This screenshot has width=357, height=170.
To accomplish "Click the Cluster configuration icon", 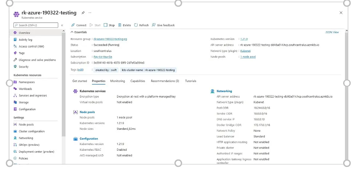I will point(15,131).
